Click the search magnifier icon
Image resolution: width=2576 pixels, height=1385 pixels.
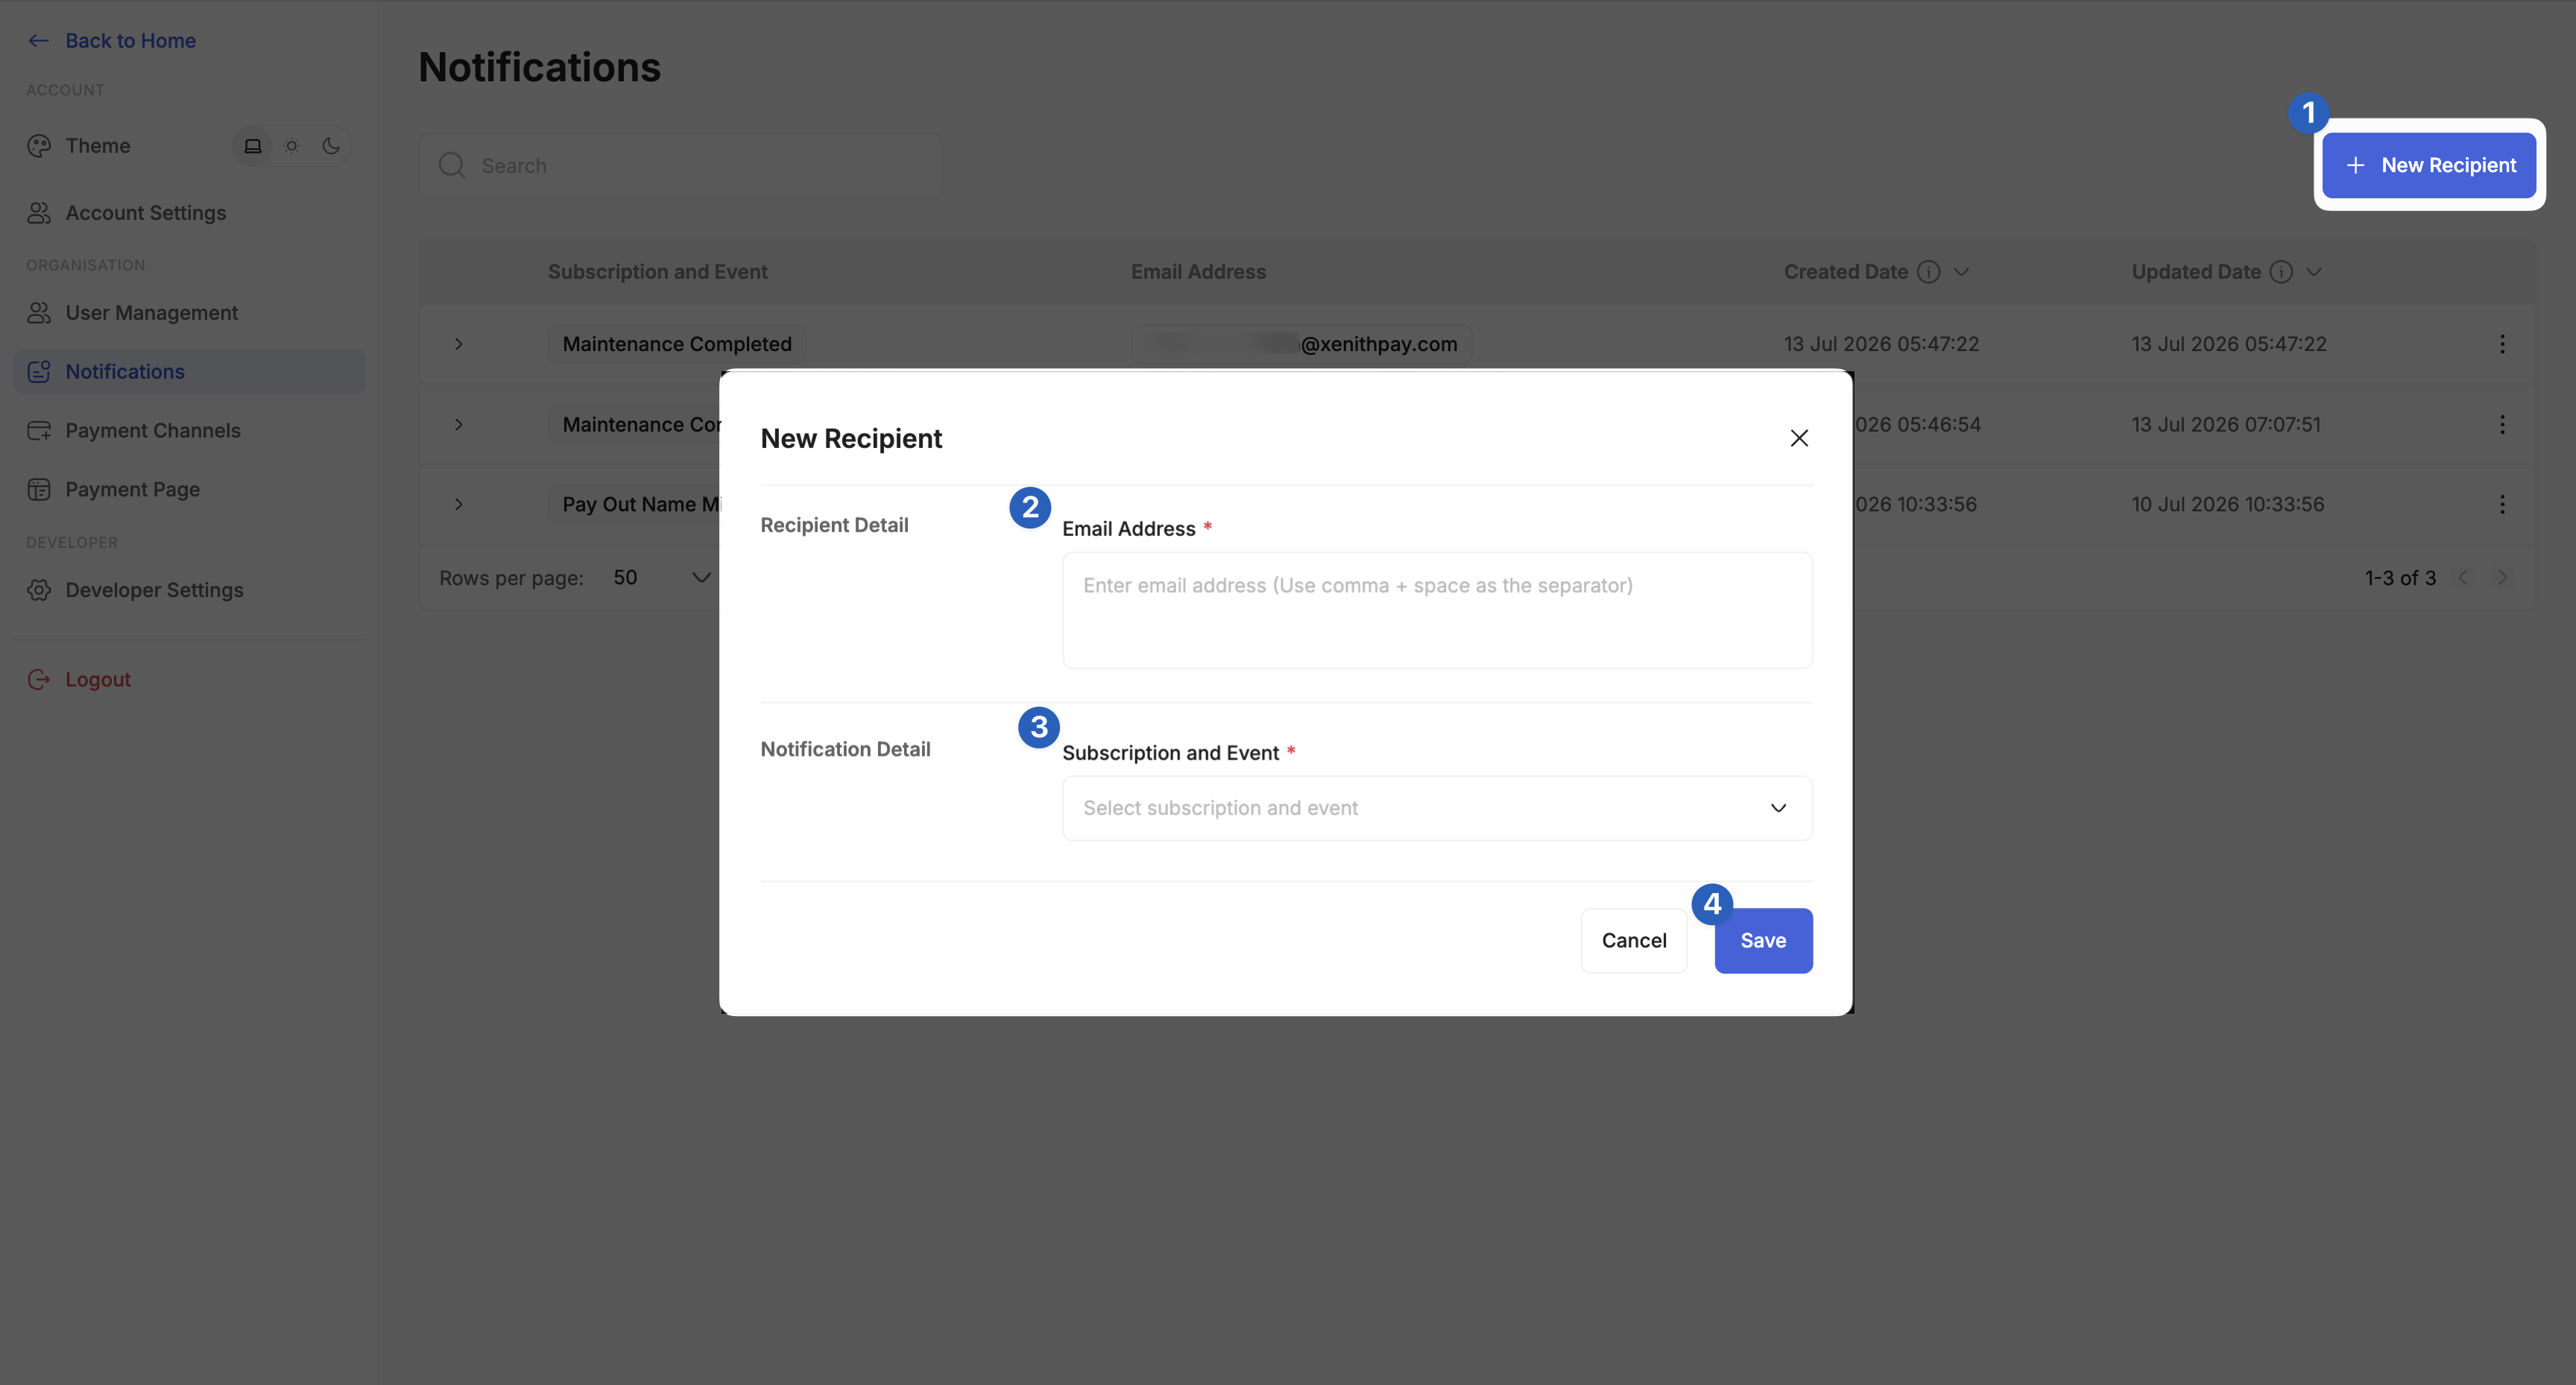click(x=452, y=166)
